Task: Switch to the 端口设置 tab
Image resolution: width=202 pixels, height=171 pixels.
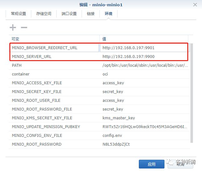Action: [x=69, y=13]
